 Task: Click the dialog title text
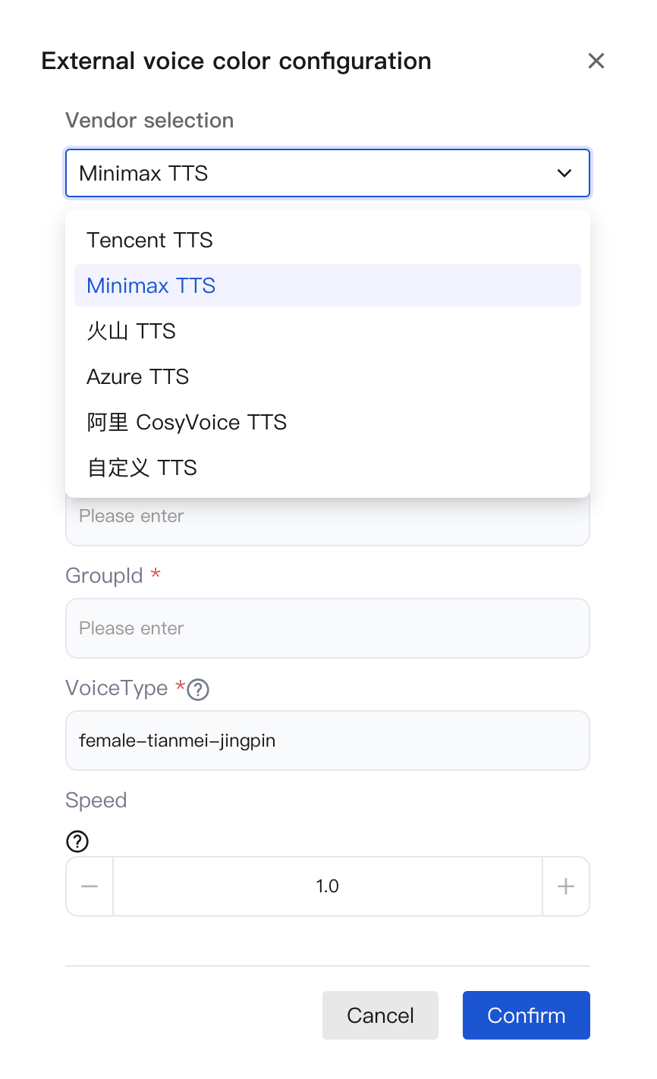click(236, 61)
